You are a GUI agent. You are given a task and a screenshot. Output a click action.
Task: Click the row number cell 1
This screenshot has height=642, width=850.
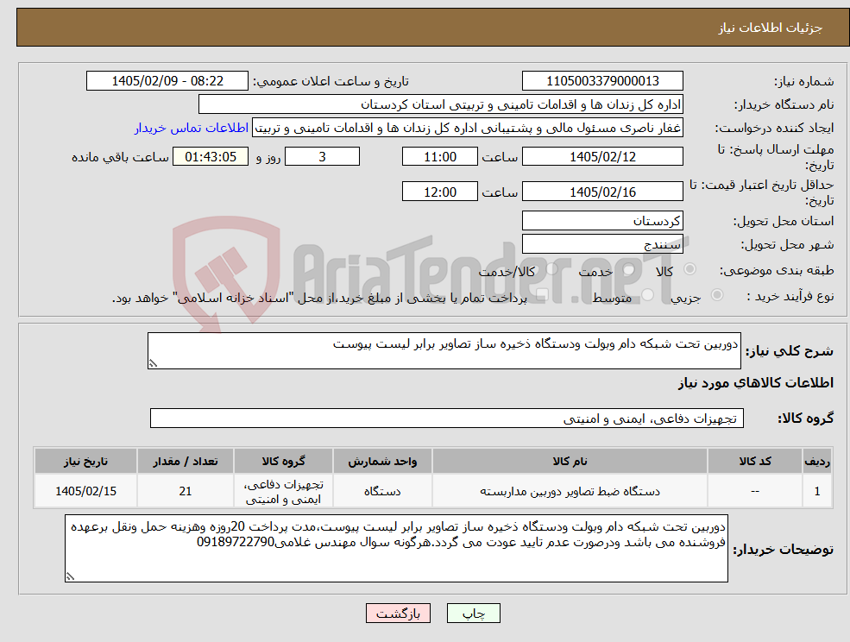(817, 491)
